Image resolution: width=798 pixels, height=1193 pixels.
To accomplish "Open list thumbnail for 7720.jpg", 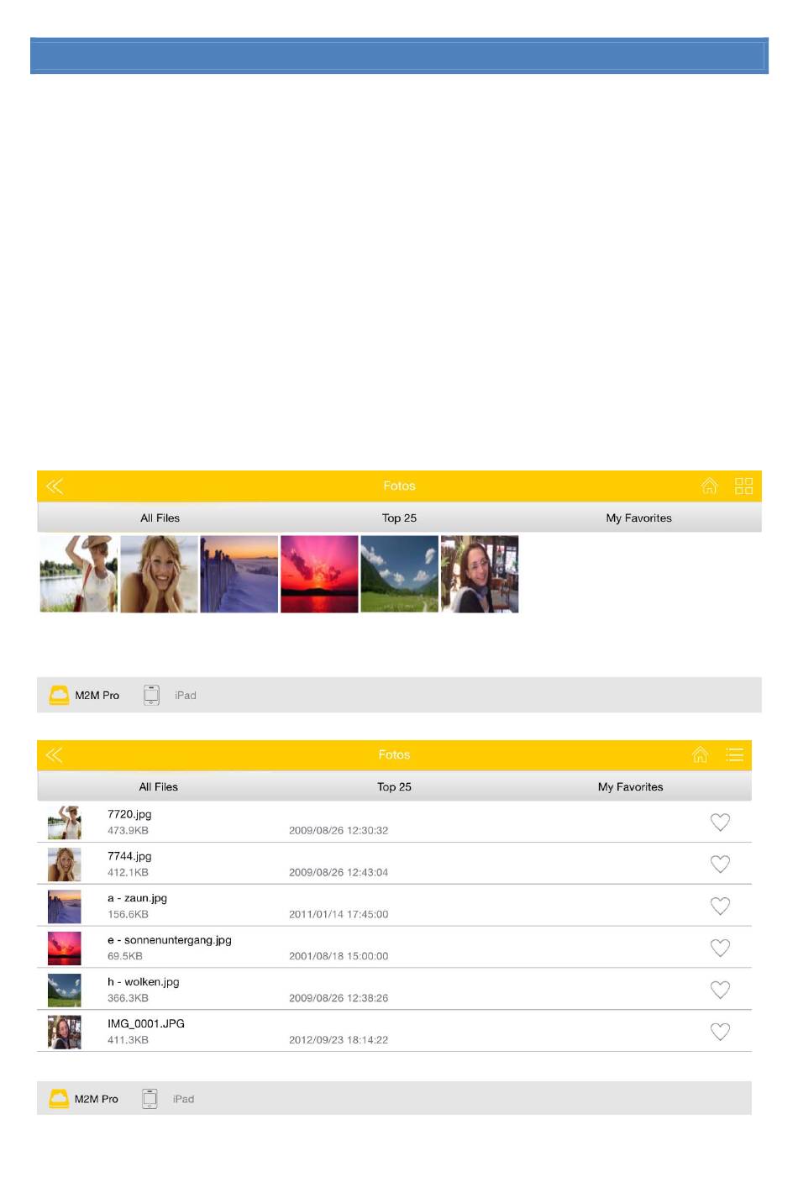I will [x=65, y=822].
